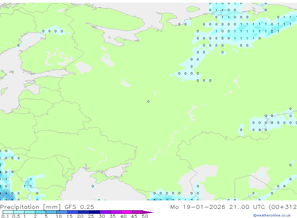The image size is (297, 218).
Task: Click the date 'Mo 19-01-2026' text
Action: tap(198, 207)
